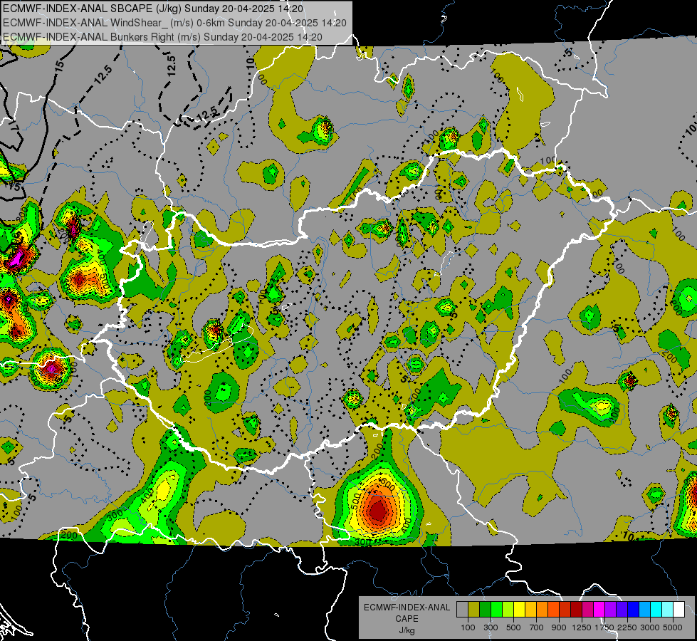Choose the pure blue swatch right of 2250
Viewport: 697px width, 641px height.
[634, 609]
